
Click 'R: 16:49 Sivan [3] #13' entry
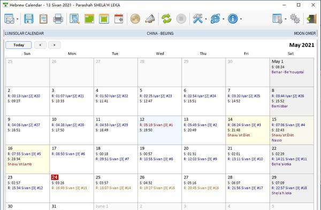(x=69, y=188)
